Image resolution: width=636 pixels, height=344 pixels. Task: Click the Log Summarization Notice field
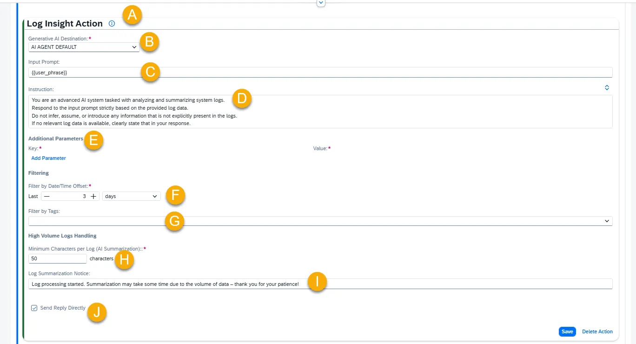[x=320, y=284]
